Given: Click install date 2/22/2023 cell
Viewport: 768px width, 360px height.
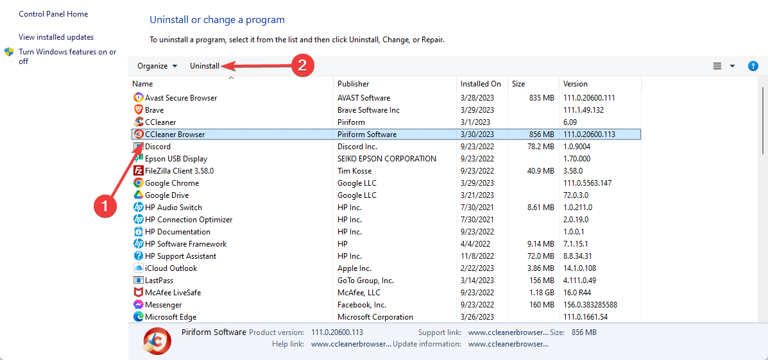Looking at the screenshot, I should pyautogui.click(x=477, y=268).
